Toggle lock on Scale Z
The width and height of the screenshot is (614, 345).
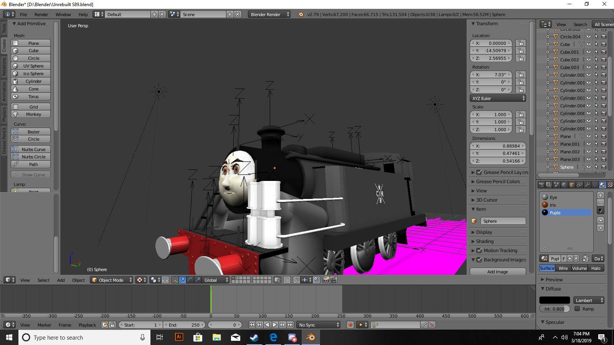pyautogui.click(x=521, y=130)
